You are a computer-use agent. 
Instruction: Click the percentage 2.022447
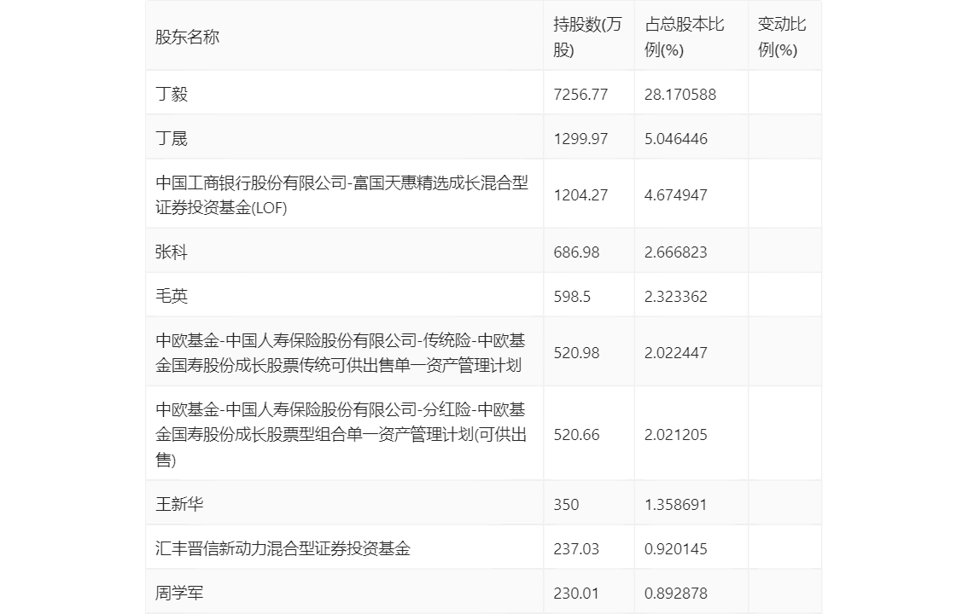click(x=676, y=352)
